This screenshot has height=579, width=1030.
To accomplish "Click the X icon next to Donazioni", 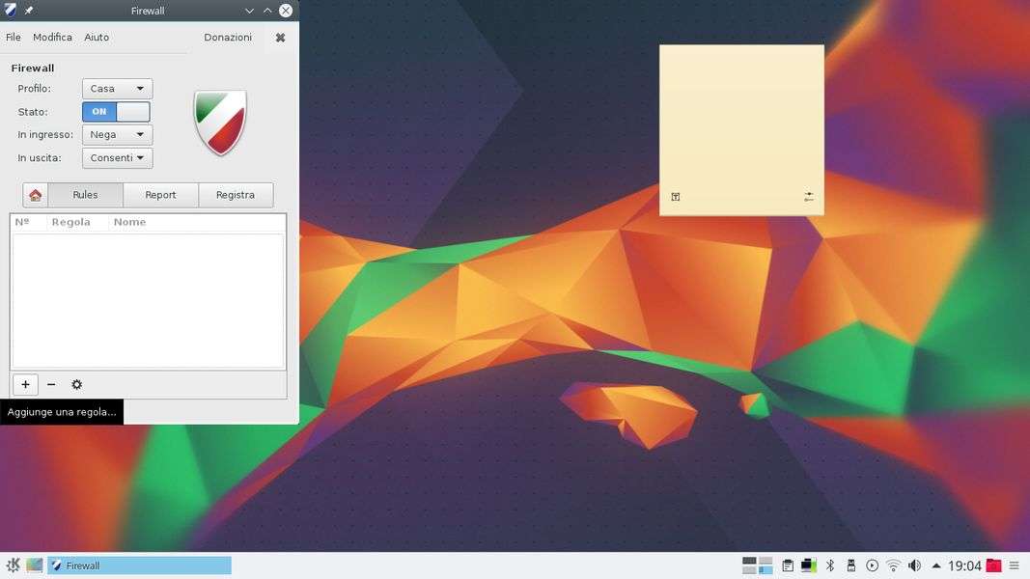I will click(281, 38).
